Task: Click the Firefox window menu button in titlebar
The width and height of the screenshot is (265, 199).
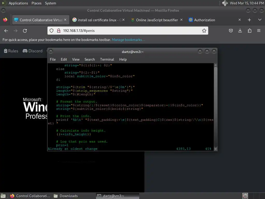Action: coord(3,10)
